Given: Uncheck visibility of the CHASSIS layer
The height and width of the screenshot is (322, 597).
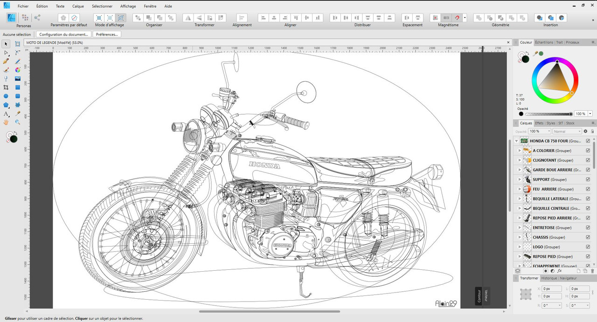Looking at the screenshot, I should click(588, 237).
